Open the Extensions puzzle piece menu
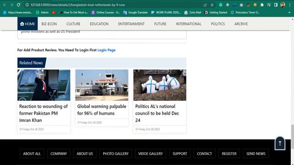Screen dimensions: 294x165 262,5
